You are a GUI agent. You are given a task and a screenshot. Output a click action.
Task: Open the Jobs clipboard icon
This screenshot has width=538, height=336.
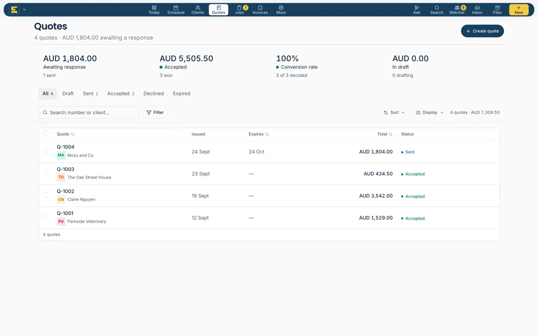(x=239, y=8)
